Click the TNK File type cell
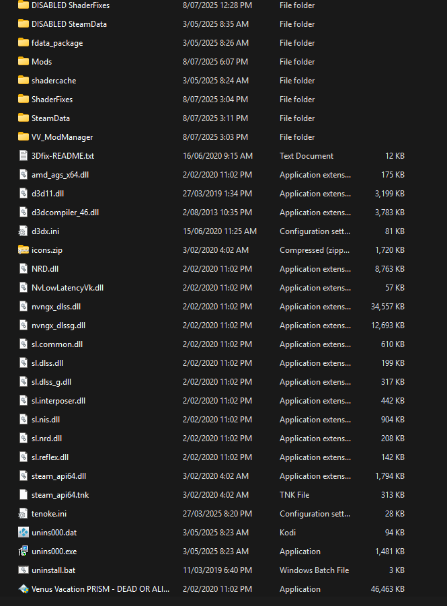447x606 pixels. pos(294,495)
